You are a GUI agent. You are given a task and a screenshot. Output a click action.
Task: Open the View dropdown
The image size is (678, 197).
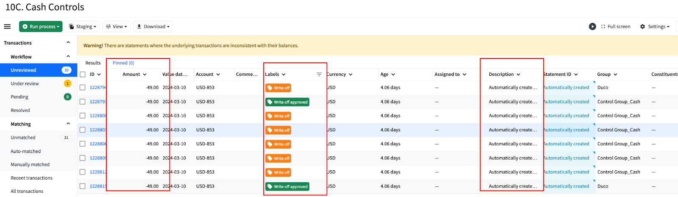(116, 26)
